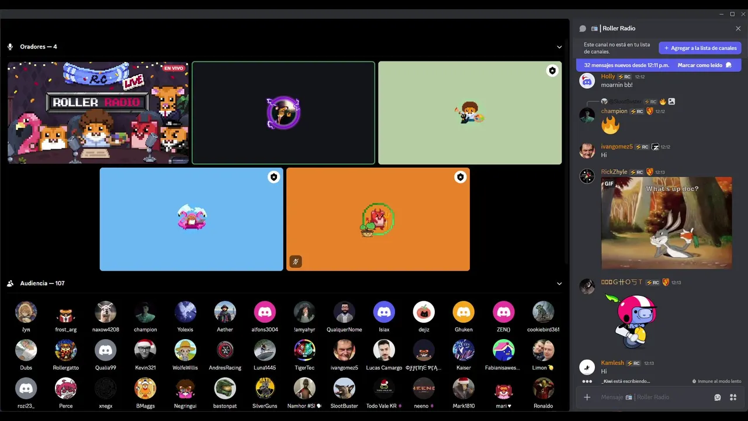
Task: Open the Roller Radio live stream tile
Action: pos(98,113)
